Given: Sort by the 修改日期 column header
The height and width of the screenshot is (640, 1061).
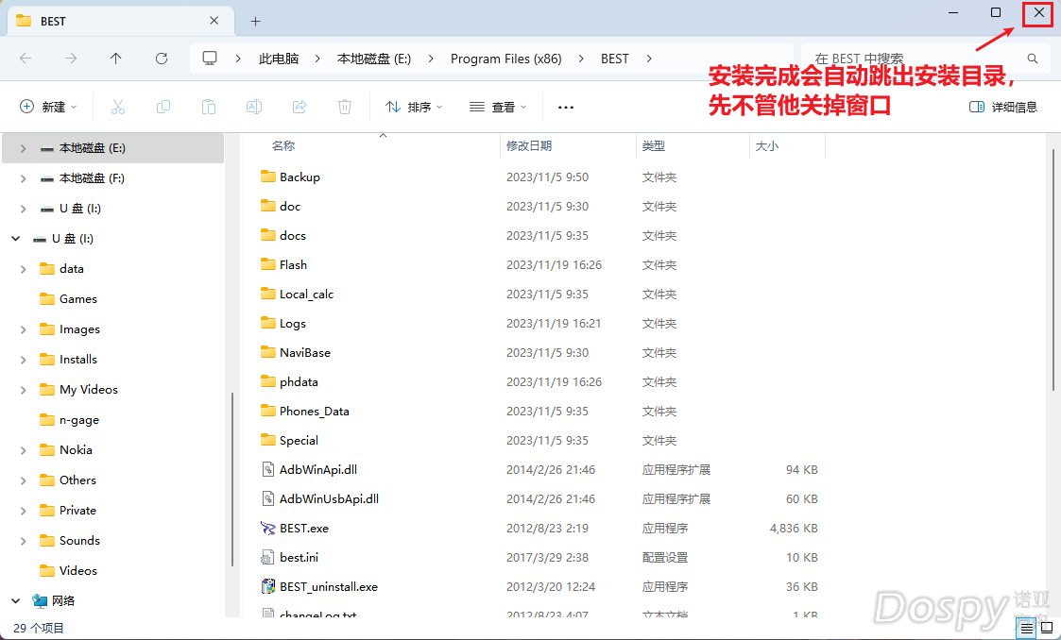Looking at the screenshot, I should point(529,146).
